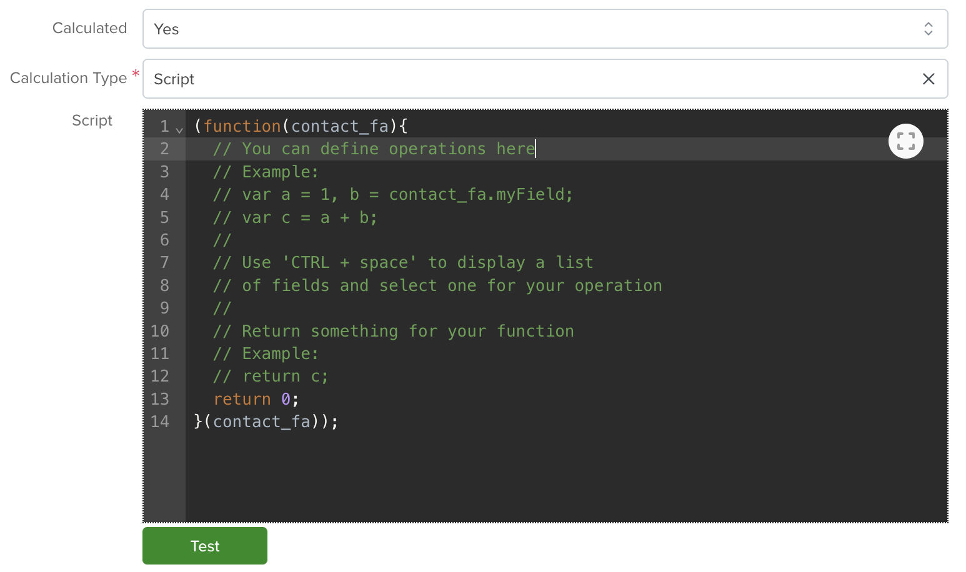Click the green Test button
966x572 pixels.
[205, 546]
